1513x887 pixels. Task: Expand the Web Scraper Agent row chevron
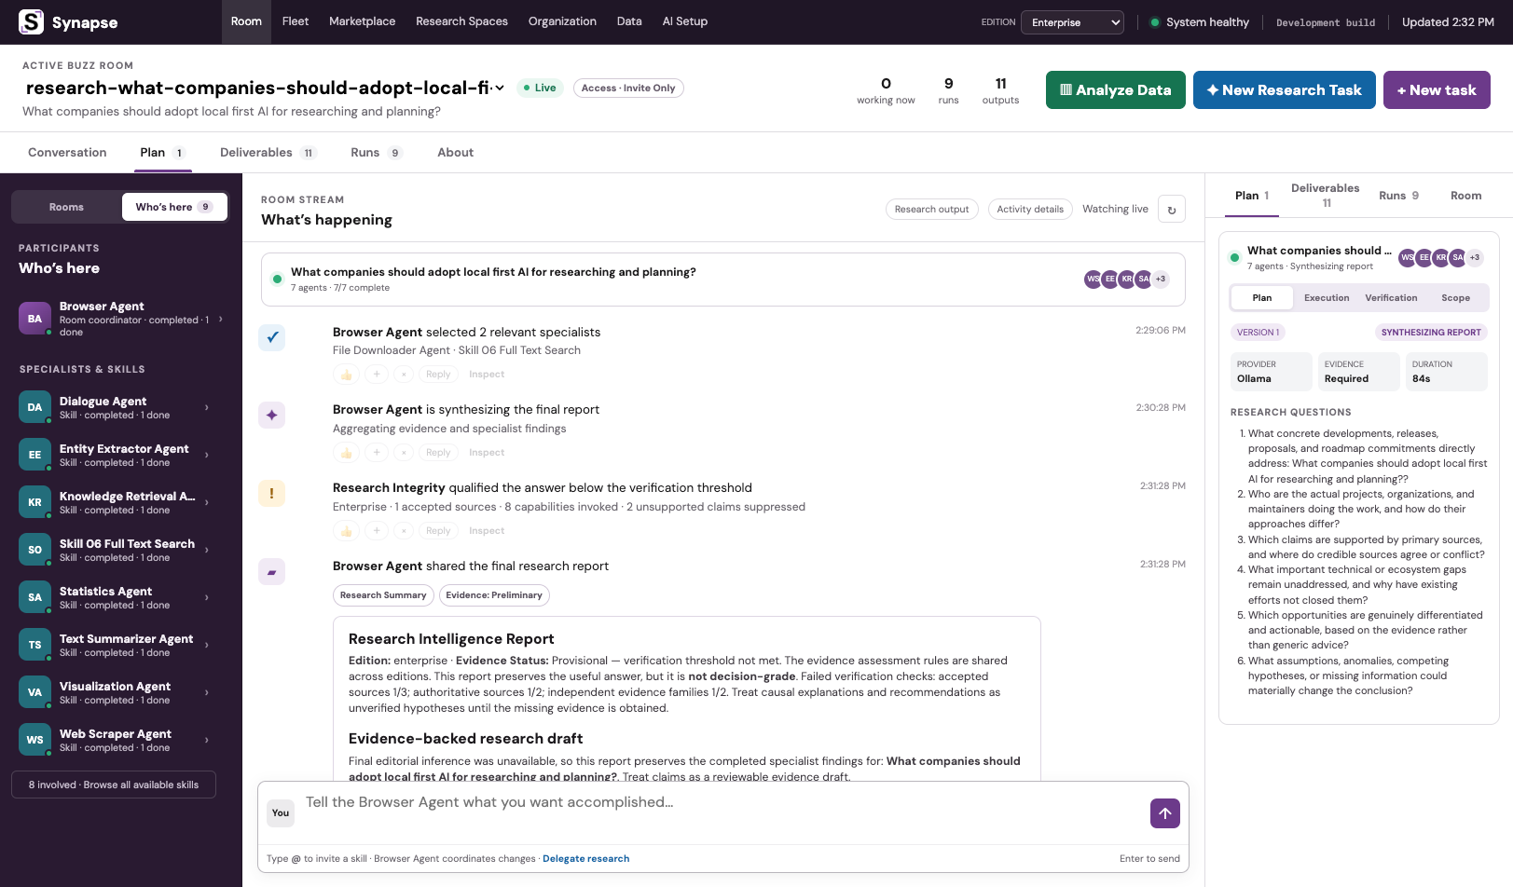(x=207, y=740)
